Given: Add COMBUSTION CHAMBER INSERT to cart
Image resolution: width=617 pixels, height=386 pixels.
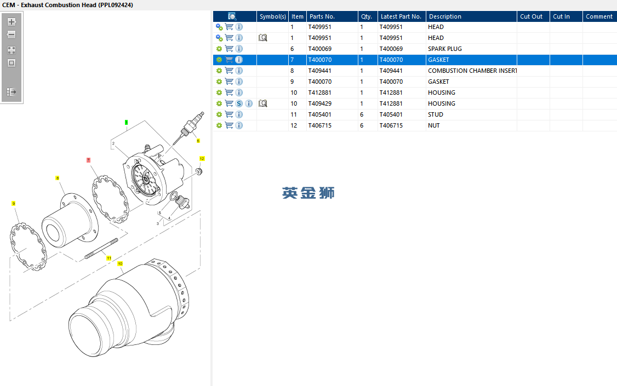Looking at the screenshot, I should coord(229,71).
